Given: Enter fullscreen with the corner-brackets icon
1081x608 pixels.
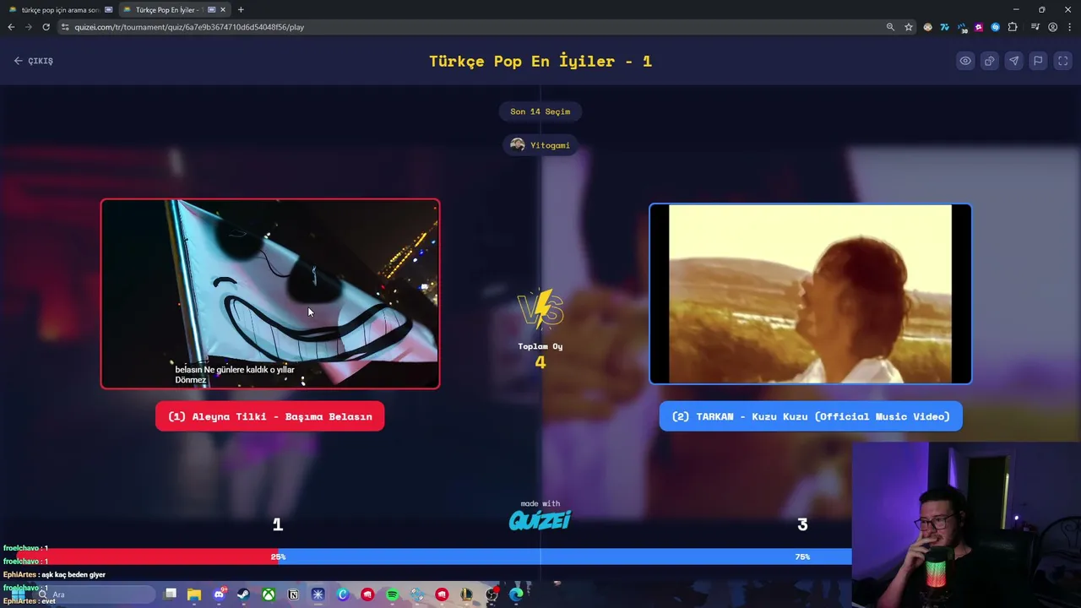Looking at the screenshot, I should pos(1063,61).
